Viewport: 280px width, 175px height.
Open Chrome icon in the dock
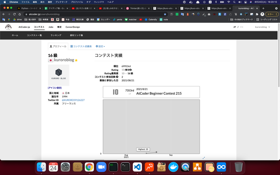point(89,167)
